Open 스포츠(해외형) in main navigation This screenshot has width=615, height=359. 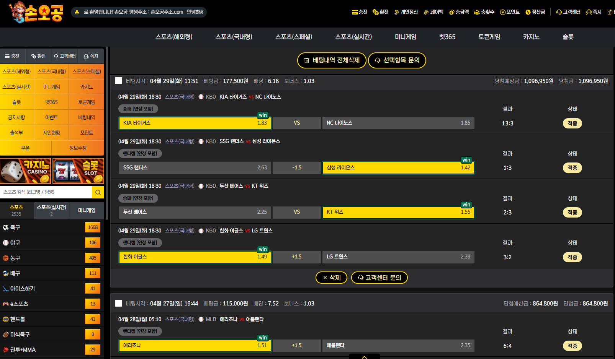[174, 37]
